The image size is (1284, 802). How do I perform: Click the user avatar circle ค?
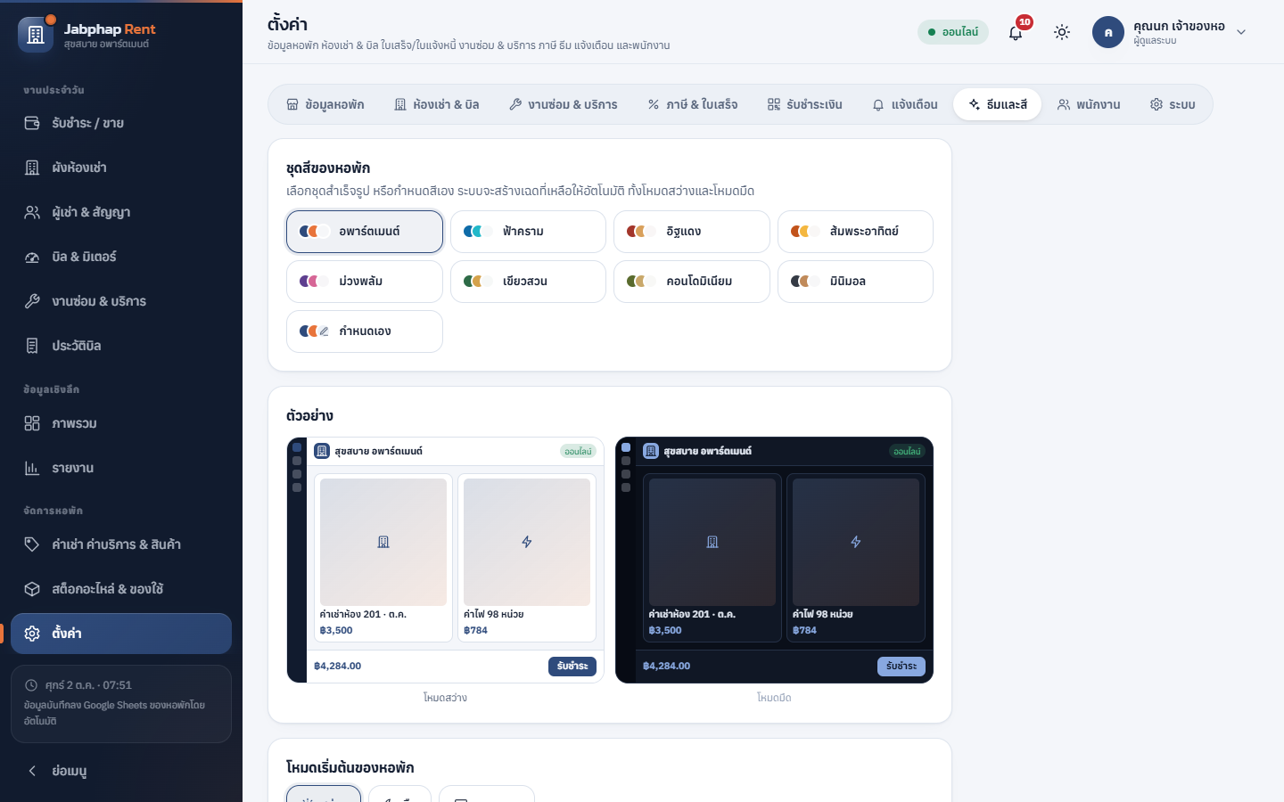(1108, 32)
